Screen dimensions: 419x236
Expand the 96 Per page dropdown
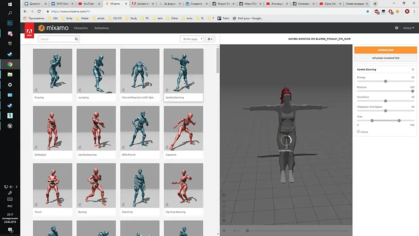click(x=192, y=39)
